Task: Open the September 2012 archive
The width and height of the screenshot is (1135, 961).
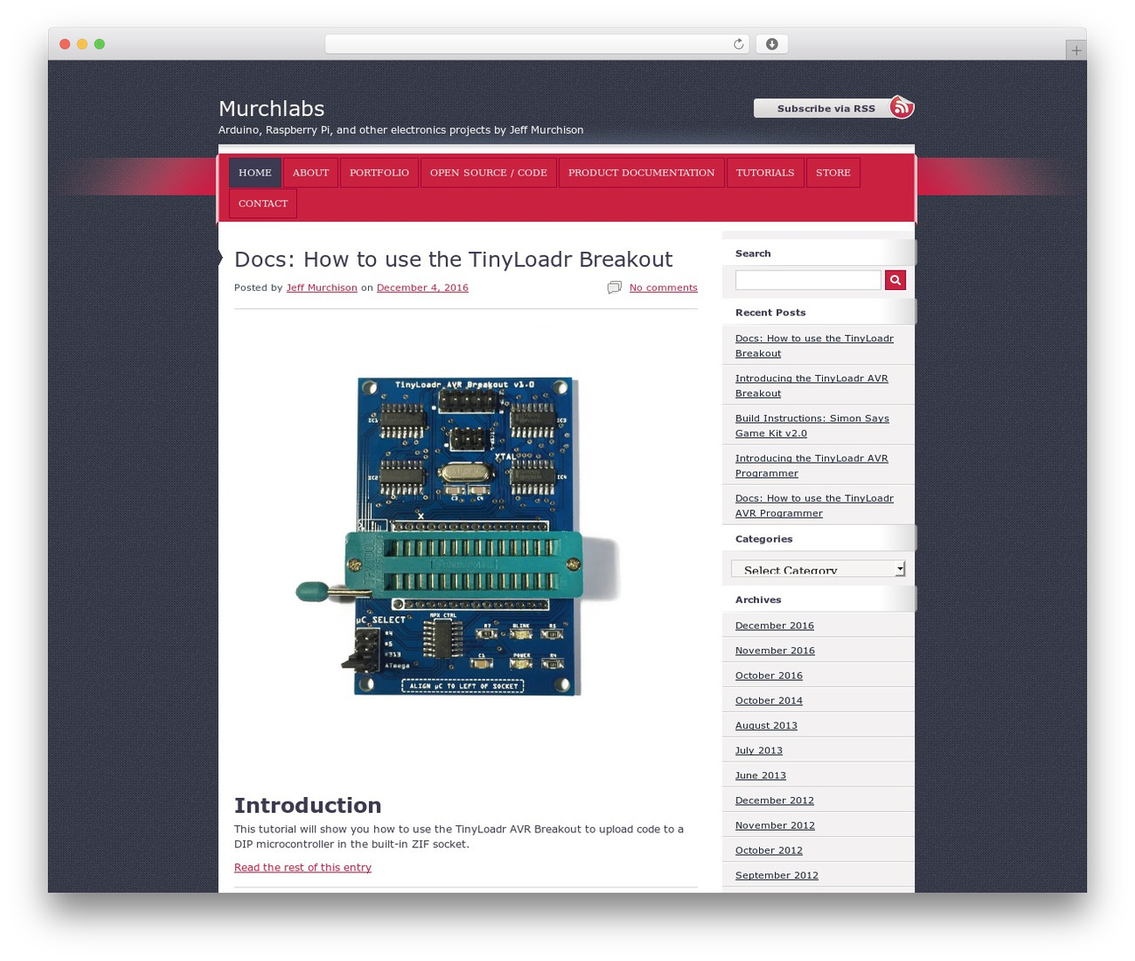Action: coord(777,874)
